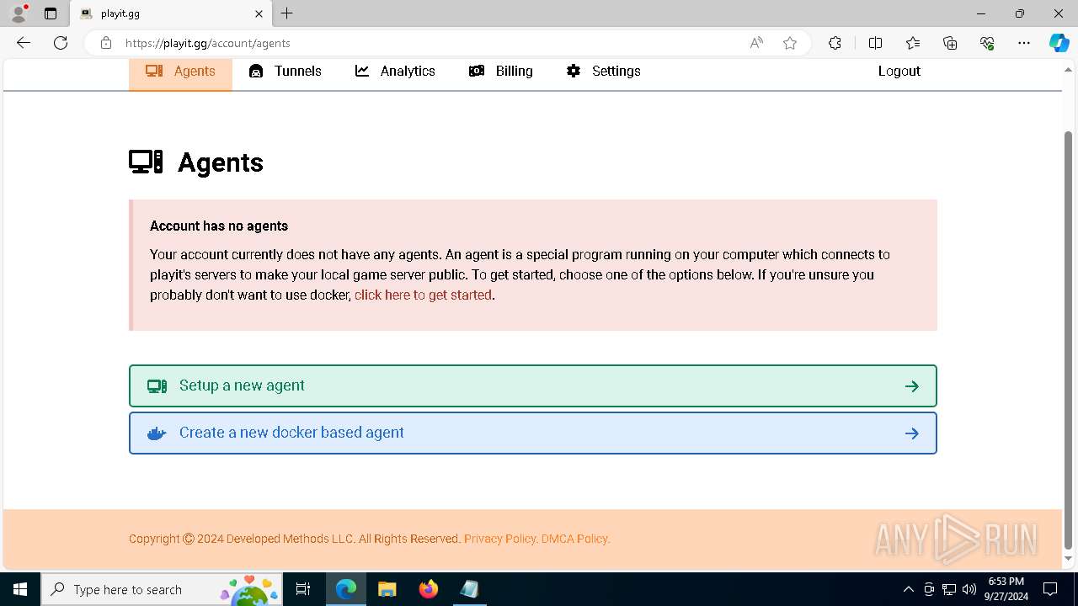Click the arrow on Setup a new agent

click(911, 386)
